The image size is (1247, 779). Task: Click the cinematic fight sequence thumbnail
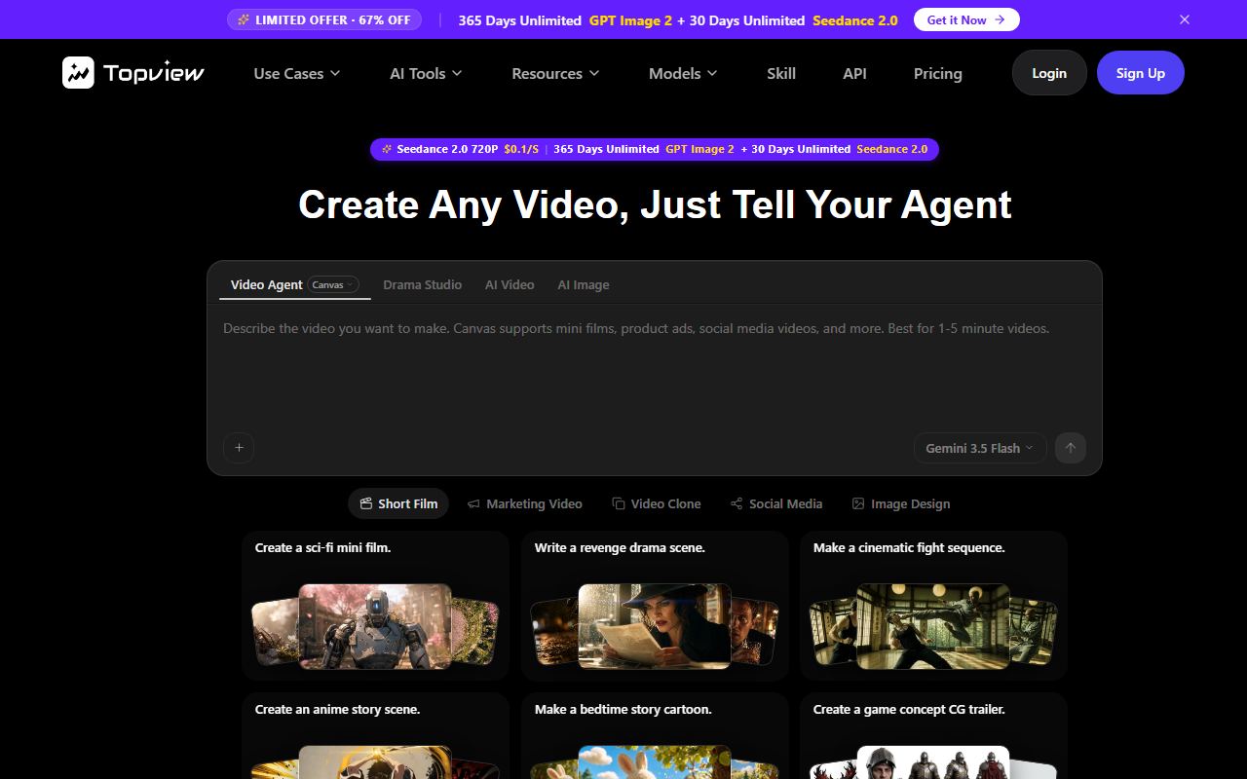point(933,626)
